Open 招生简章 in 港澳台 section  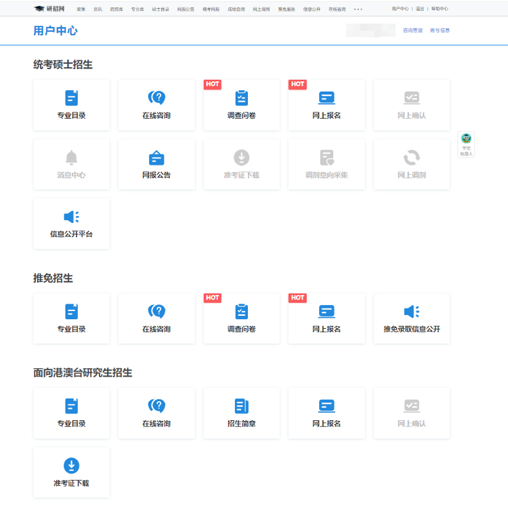[241, 413]
